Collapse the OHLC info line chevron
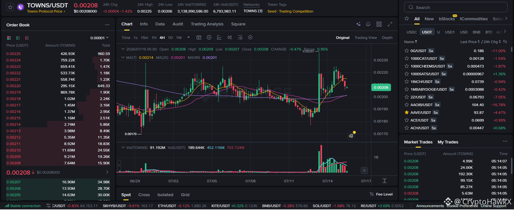Image resolution: width=514 pixels, height=210 pixels. (123, 49)
